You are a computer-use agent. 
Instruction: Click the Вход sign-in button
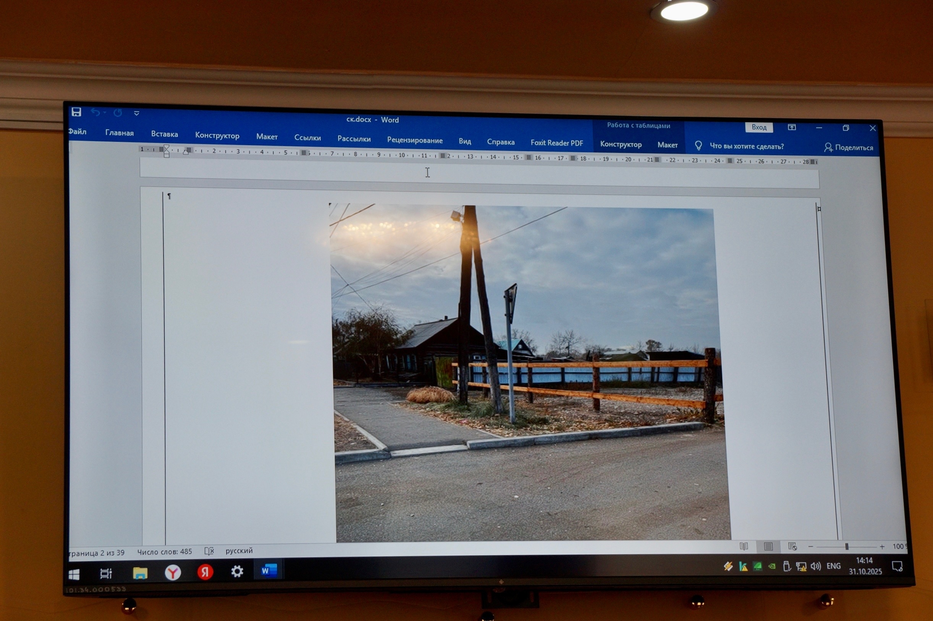(x=759, y=127)
